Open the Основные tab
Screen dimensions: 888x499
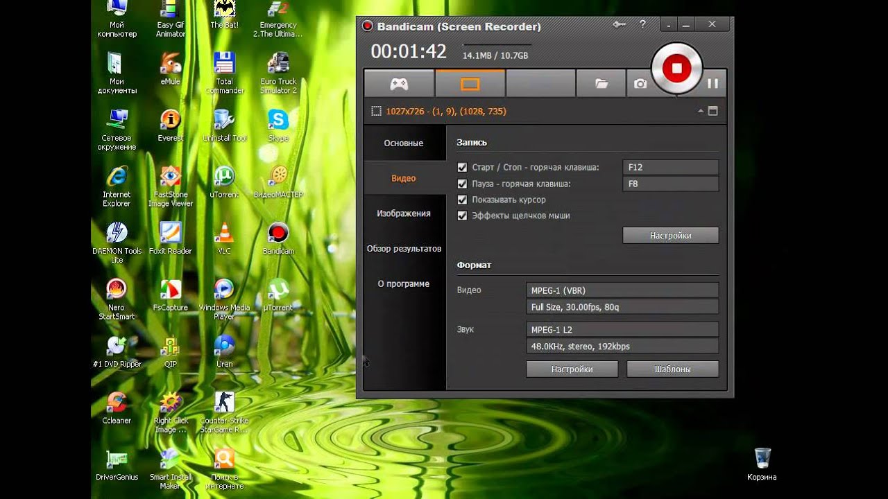pos(404,143)
